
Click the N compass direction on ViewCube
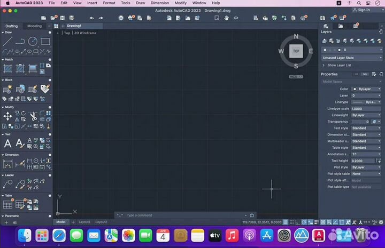pyautogui.click(x=296, y=36)
